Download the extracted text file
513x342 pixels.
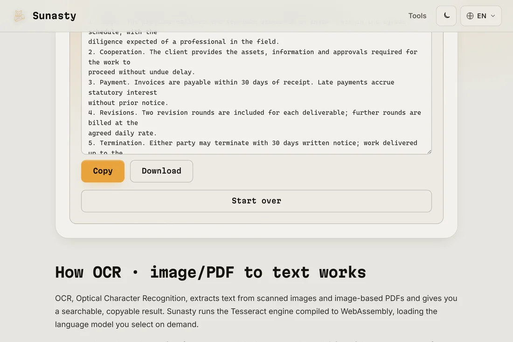point(162,171)
